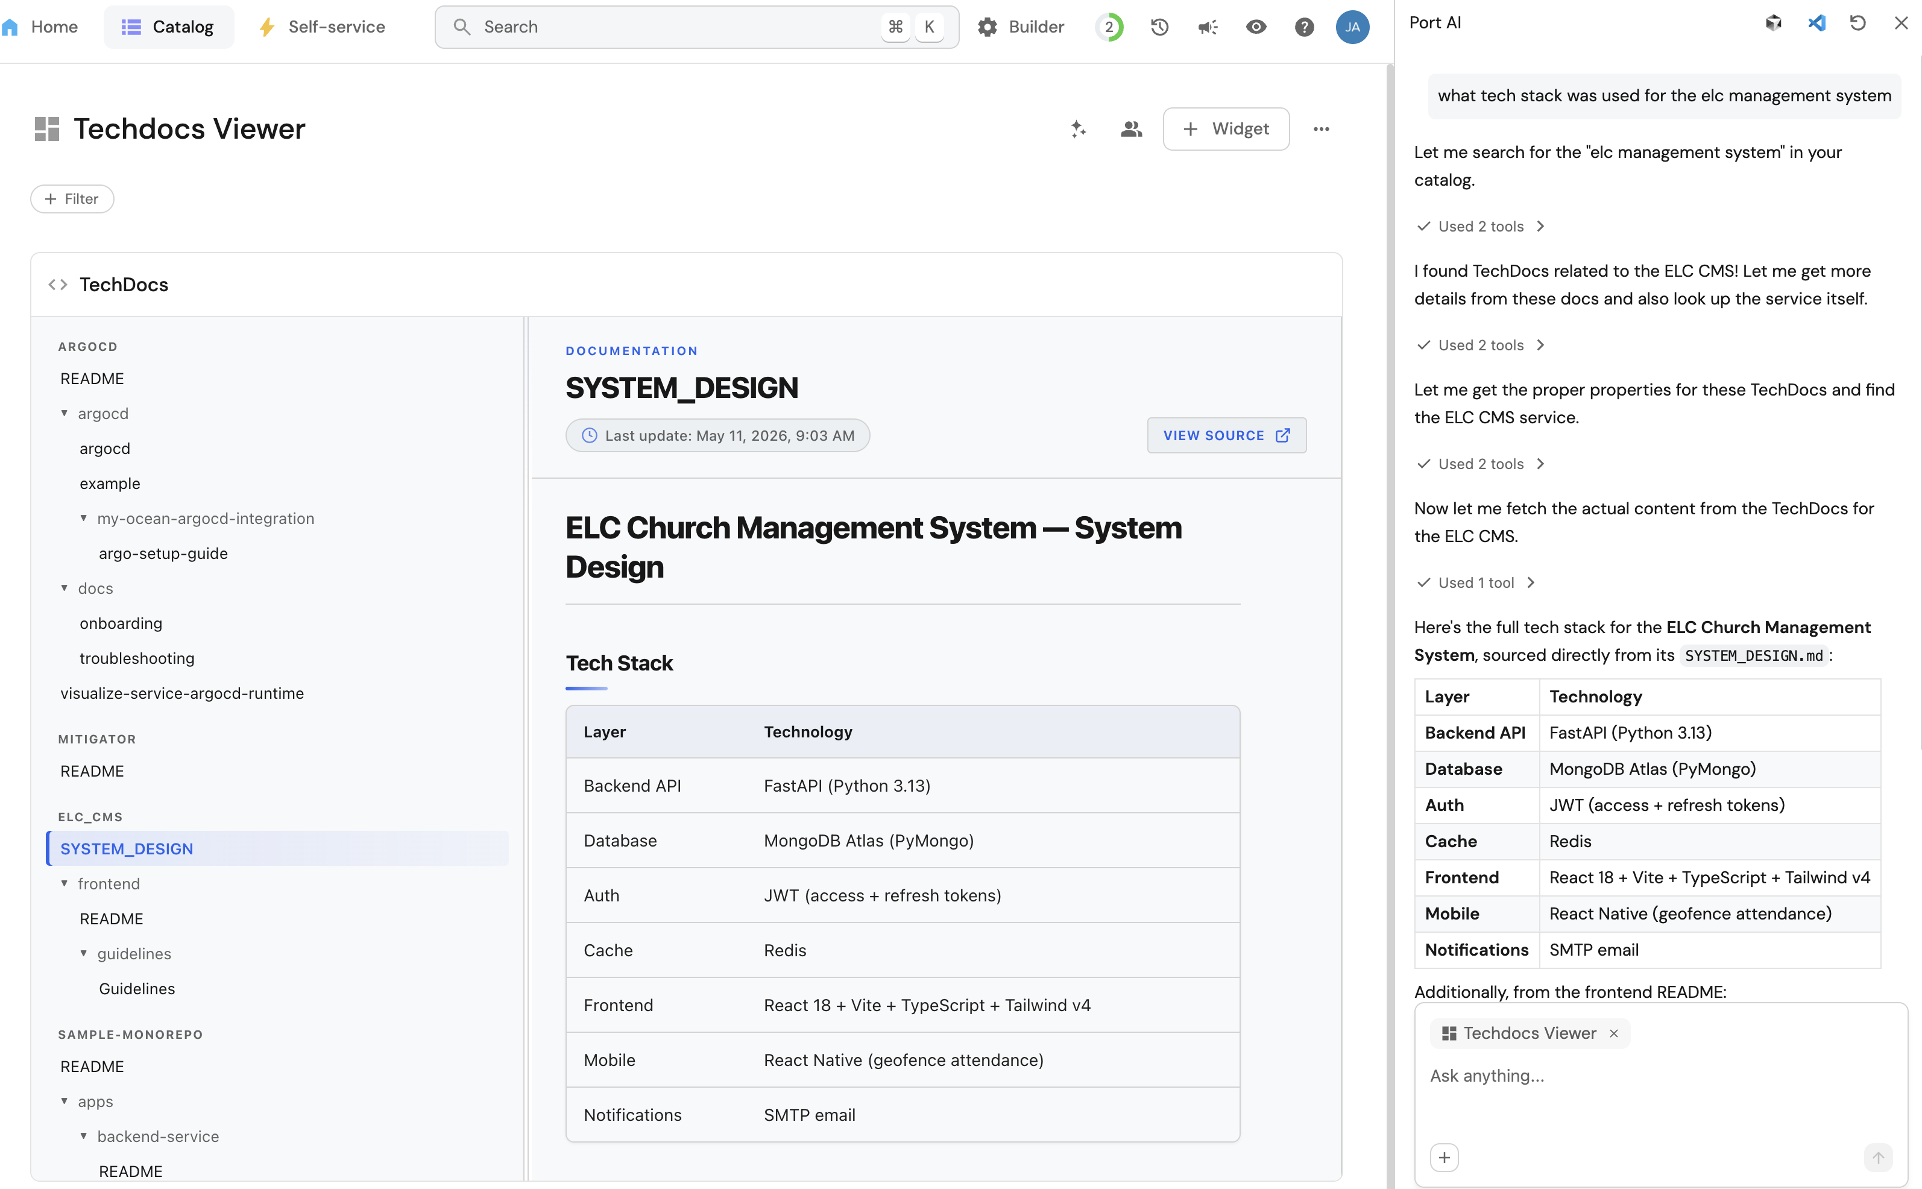1922x1189 pixels.
Task: Expand the first Used 2 tools details
Action: (x=1480, y=227)
